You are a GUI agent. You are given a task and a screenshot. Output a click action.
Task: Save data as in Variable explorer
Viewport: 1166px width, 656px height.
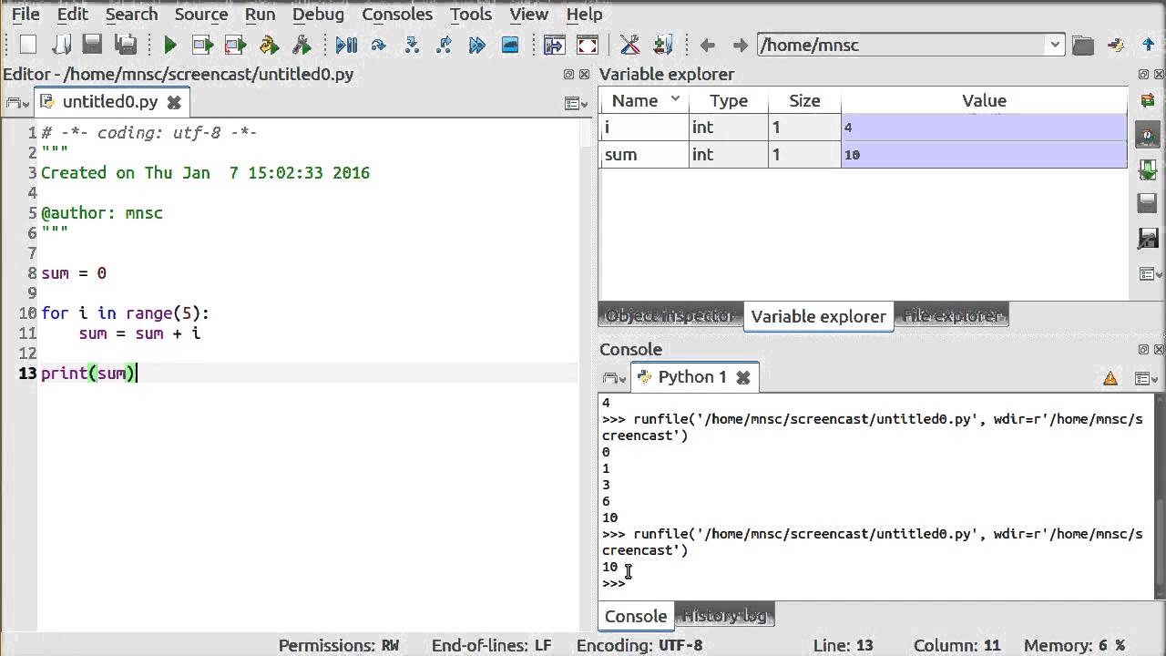1147,238
